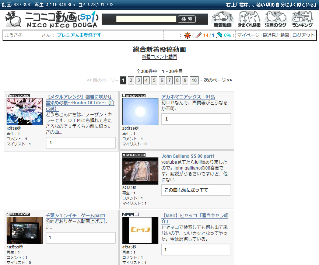Go to results page 4
The image size is (319, 265).
(x=147, y=80)
